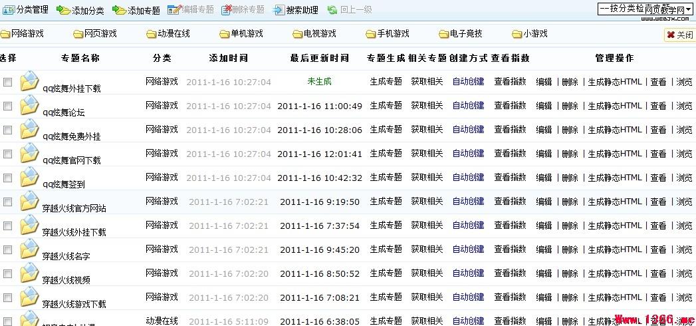Screen dimensions: 696x326
Task: Select the checkbox for 穿越火线名字 row
Action: pos(8,250)
